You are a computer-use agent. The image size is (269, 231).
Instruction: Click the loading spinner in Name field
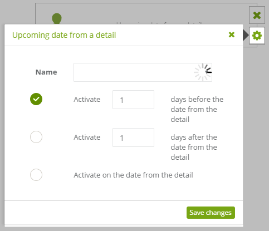pos(202,72)
